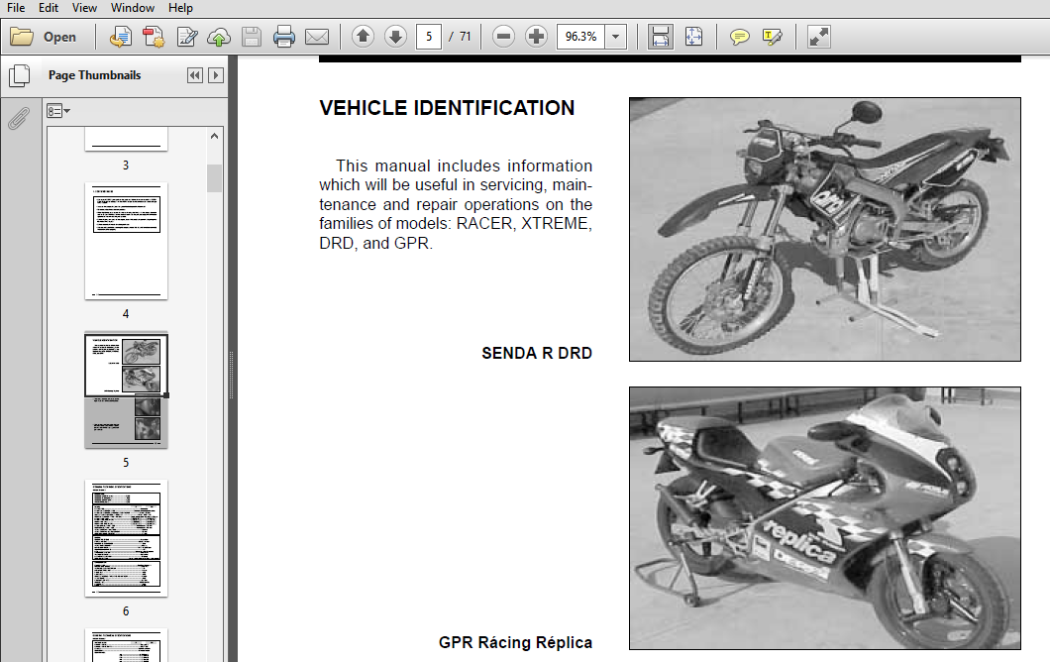Screen dimensions: 1050x662
Task: Click the Page Thumbnails panel icon
Action: point(20,75)
